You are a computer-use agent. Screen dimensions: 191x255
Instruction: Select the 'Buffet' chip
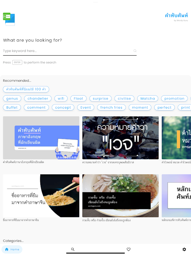[12, 107]
